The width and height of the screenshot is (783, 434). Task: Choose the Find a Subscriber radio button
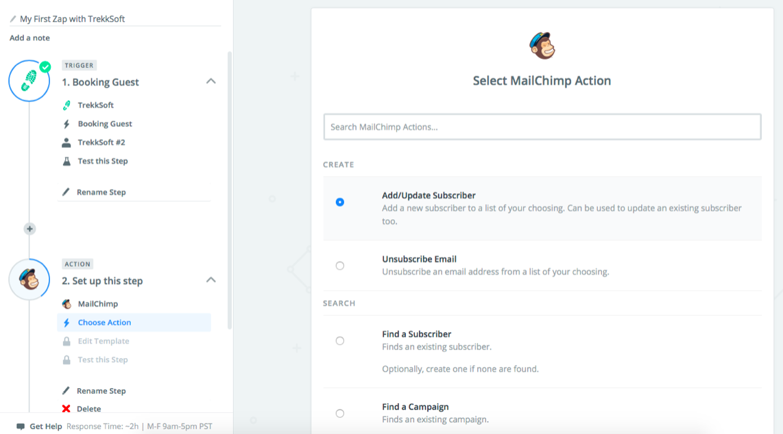(340, 341)
